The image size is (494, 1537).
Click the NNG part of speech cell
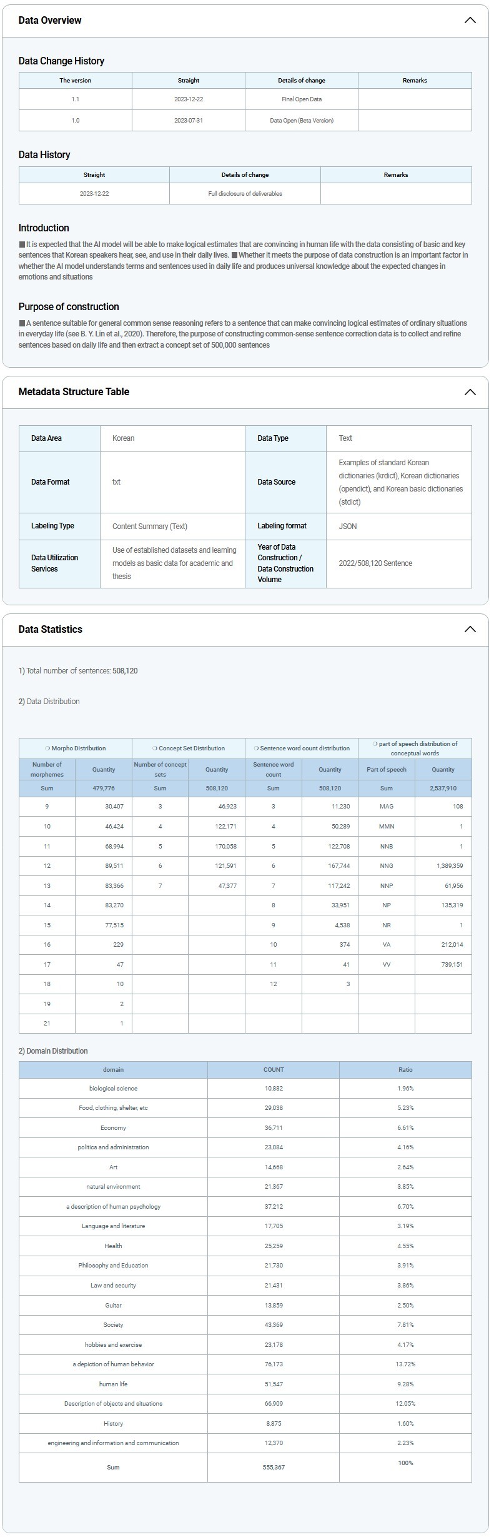(x=386, y=866)
